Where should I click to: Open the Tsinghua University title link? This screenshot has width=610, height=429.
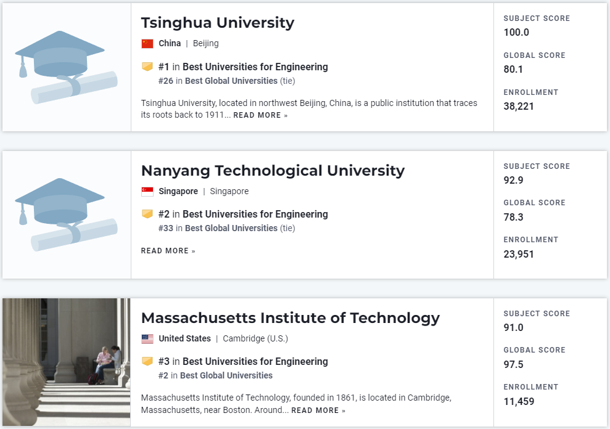coord(217,23)
